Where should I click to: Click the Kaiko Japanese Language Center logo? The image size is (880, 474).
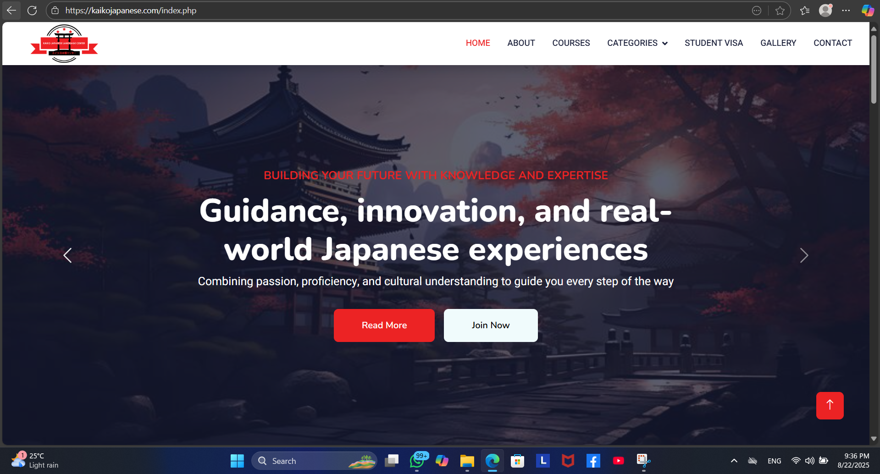coord(64,44)
